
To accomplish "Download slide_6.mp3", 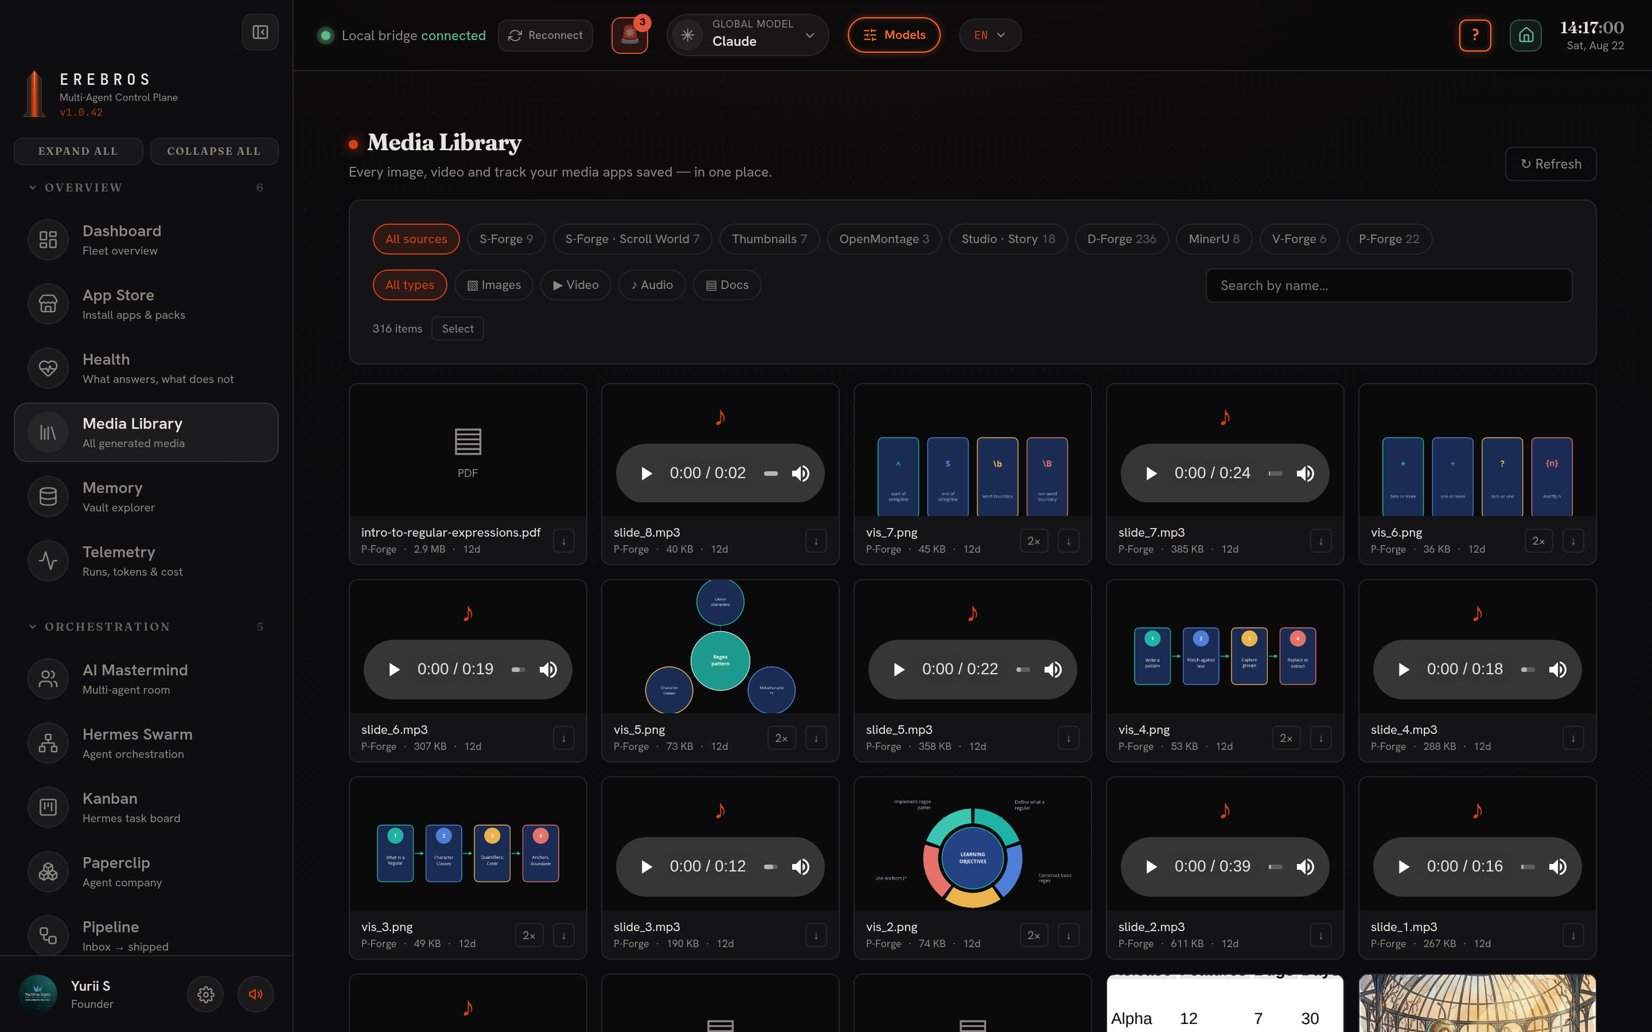I will pyautogui.click(x=564, y=738).
